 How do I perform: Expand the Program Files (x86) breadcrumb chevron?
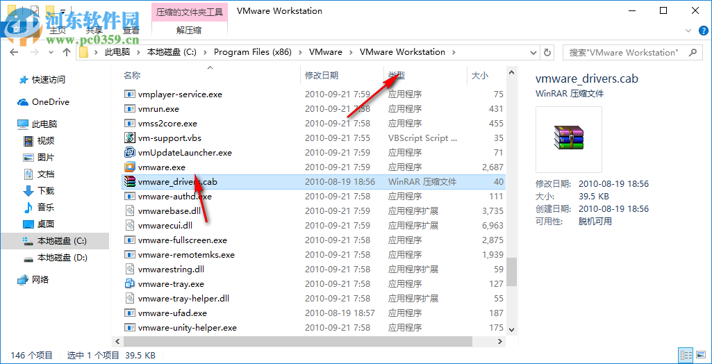tap(301, 52)
